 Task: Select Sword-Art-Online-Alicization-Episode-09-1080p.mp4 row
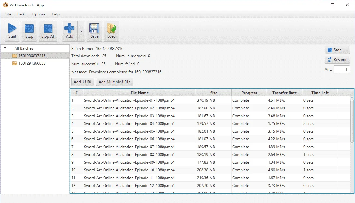210,162
